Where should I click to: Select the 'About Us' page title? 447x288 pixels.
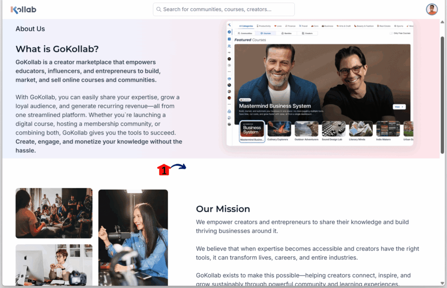30,29
